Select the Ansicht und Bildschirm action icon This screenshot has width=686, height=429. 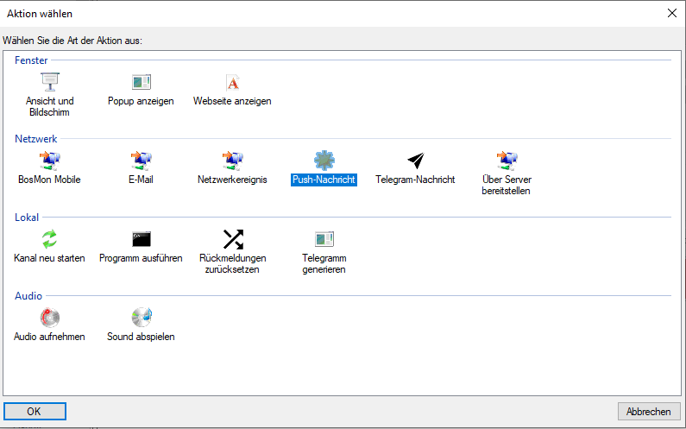pos(49,82)
